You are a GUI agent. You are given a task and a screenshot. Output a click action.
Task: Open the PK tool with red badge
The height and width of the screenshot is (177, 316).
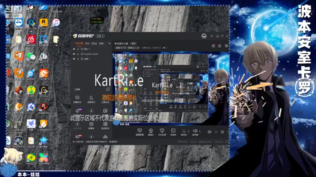click(78, 136)
